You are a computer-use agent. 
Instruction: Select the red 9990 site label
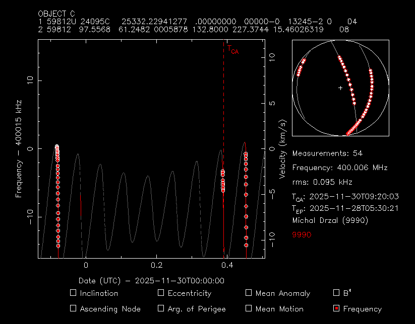[x=302, y=235]
